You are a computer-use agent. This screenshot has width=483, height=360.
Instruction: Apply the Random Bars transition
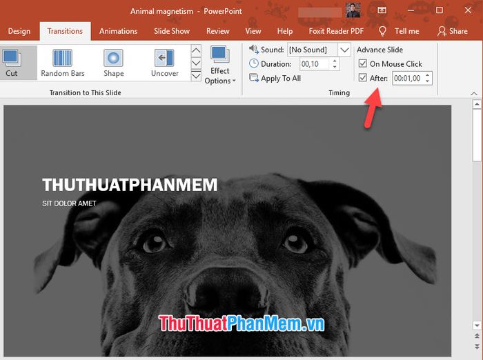coord(63,63)
